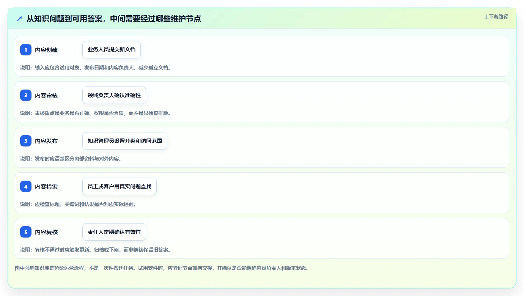The height and width of the screenshot is (296, 524).
Task: Click the 内容复核 step label
Action: click(46, 232)
